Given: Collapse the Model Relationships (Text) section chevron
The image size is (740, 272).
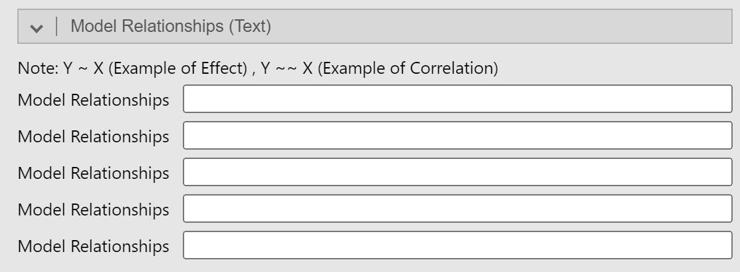Looking at the screenshot, I should pyautogui.click(x=37, y=28).
